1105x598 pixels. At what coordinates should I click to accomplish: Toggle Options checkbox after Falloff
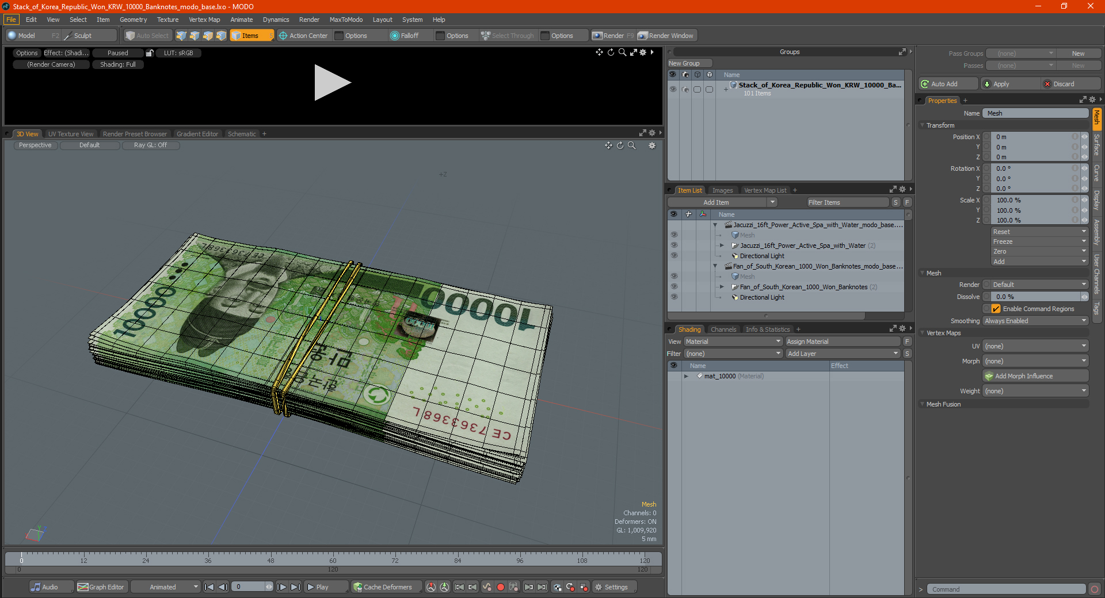[x=440, y=36]
